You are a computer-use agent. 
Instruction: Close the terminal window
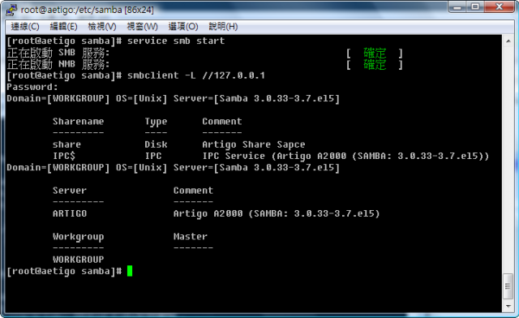pos(500,6)
